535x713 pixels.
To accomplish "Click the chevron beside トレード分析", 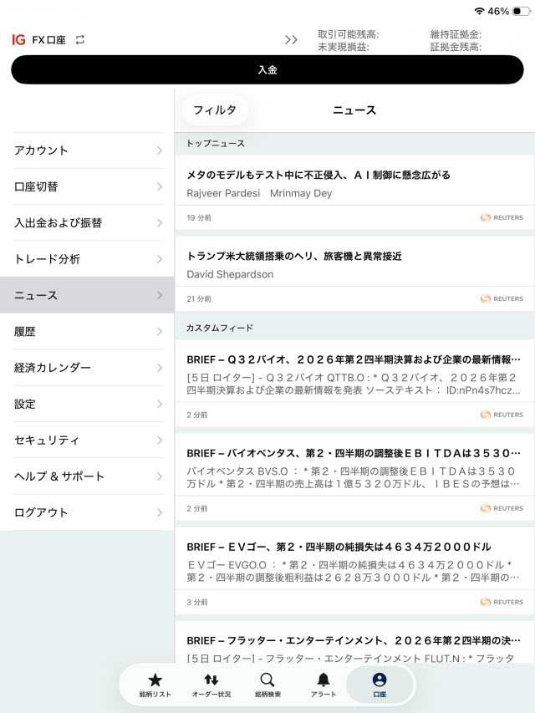I will (159, 259).
